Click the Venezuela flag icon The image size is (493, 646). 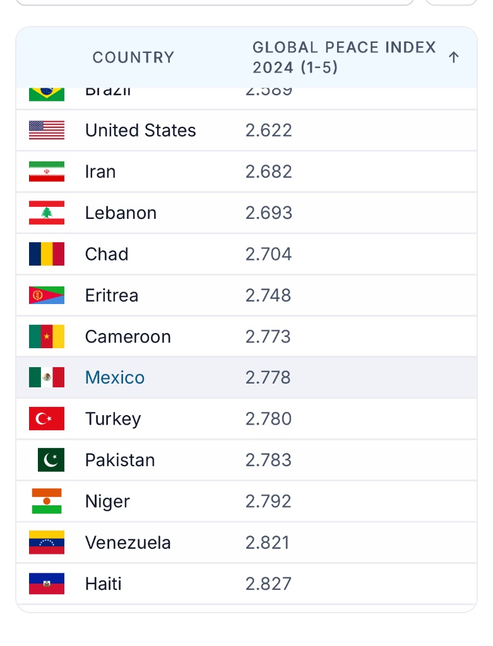coord(47,543)
